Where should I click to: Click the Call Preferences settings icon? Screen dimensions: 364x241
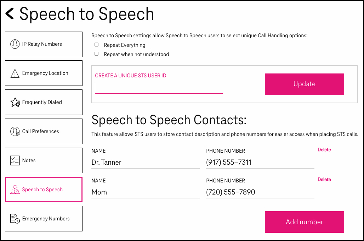[x=15, y=131]
